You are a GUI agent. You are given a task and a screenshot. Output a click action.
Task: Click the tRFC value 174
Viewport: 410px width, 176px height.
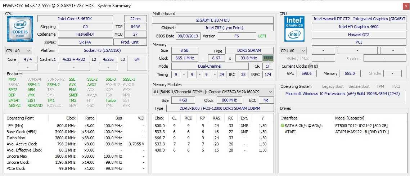click(x=268, y=75)
